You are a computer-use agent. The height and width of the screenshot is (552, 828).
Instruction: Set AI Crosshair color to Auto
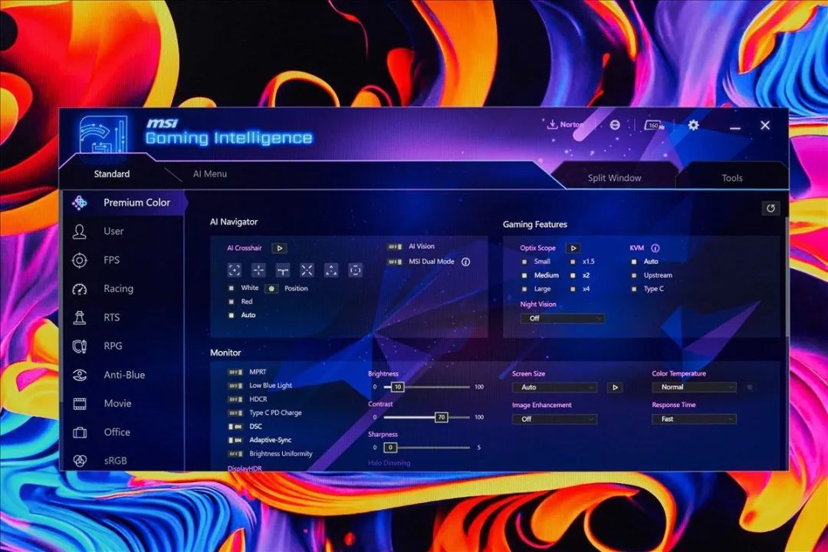coord(232,315)
